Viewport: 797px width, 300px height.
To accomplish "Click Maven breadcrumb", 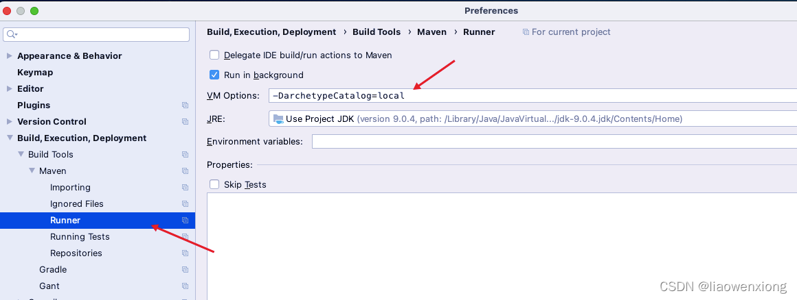I will [x=432, y=32].
